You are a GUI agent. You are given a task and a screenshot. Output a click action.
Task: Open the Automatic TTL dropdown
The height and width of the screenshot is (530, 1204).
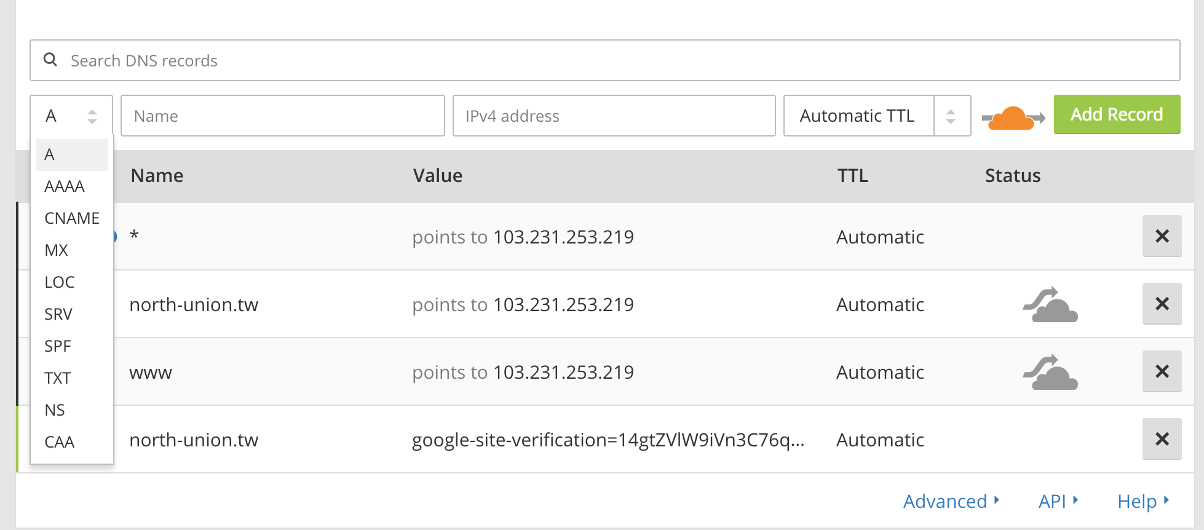coord(876,116)
